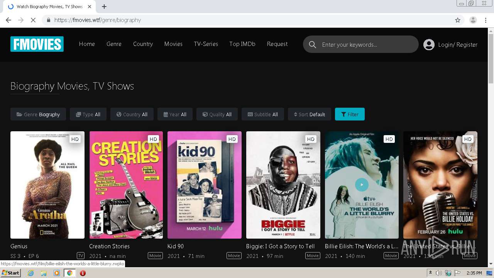Open the Genre Biography filter dropdown
Image resolution: width=494 pixels, height=278 pixels.
click(38, 114)
